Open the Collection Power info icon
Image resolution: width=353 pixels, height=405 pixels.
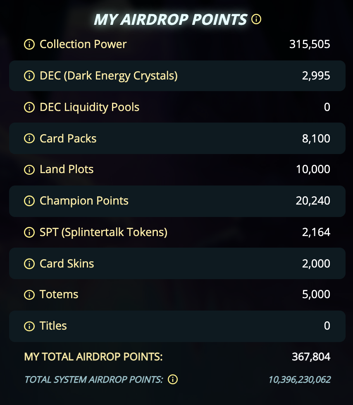click(x=29, y=44)
